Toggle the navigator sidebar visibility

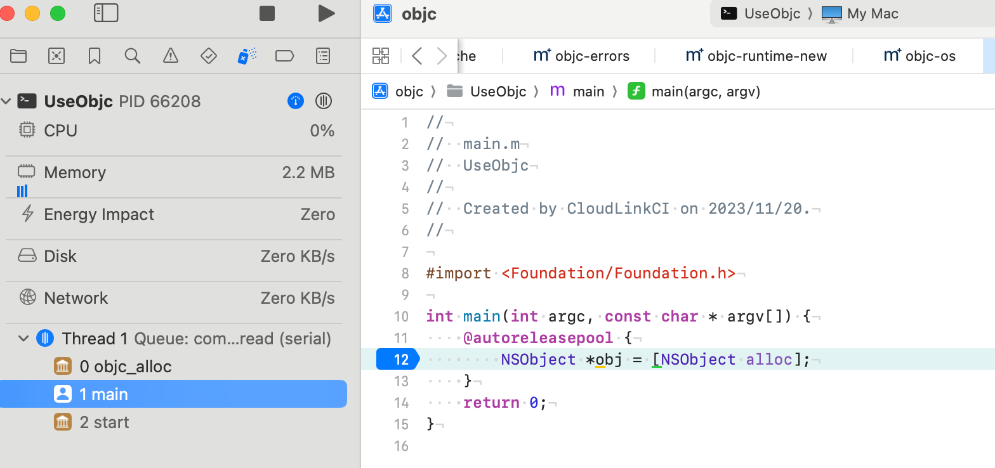106,13
